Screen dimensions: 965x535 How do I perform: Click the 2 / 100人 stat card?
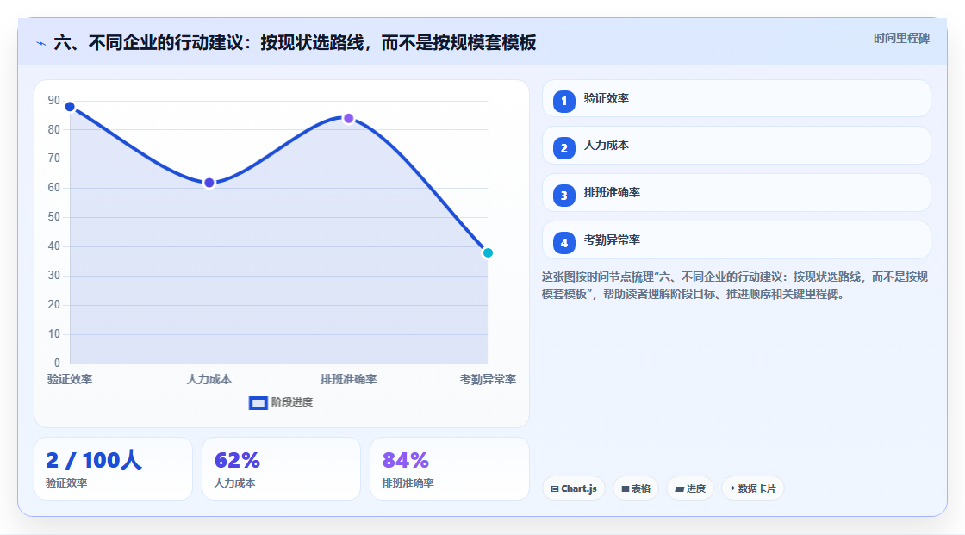[x=113, y=469]
